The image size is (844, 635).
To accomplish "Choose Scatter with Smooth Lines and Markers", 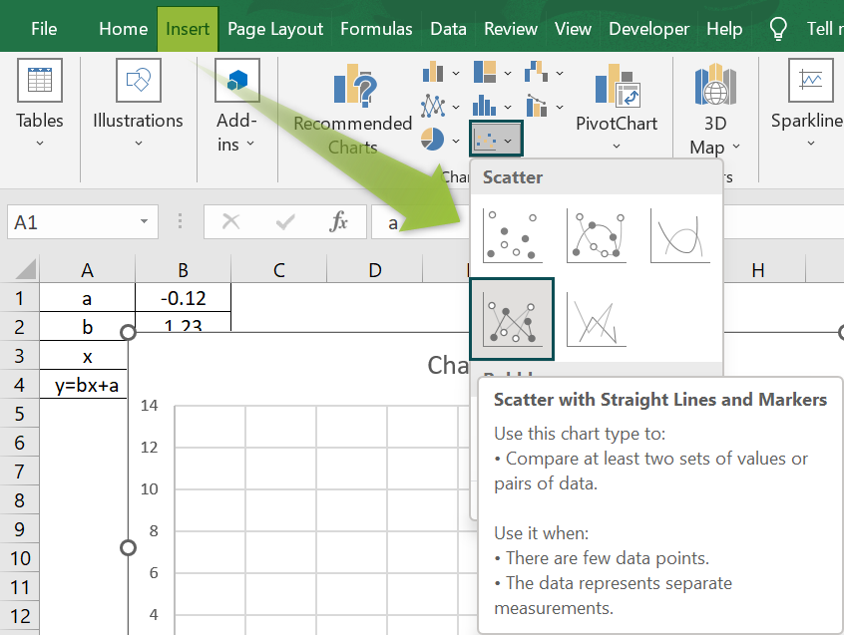I will (596, 235).
